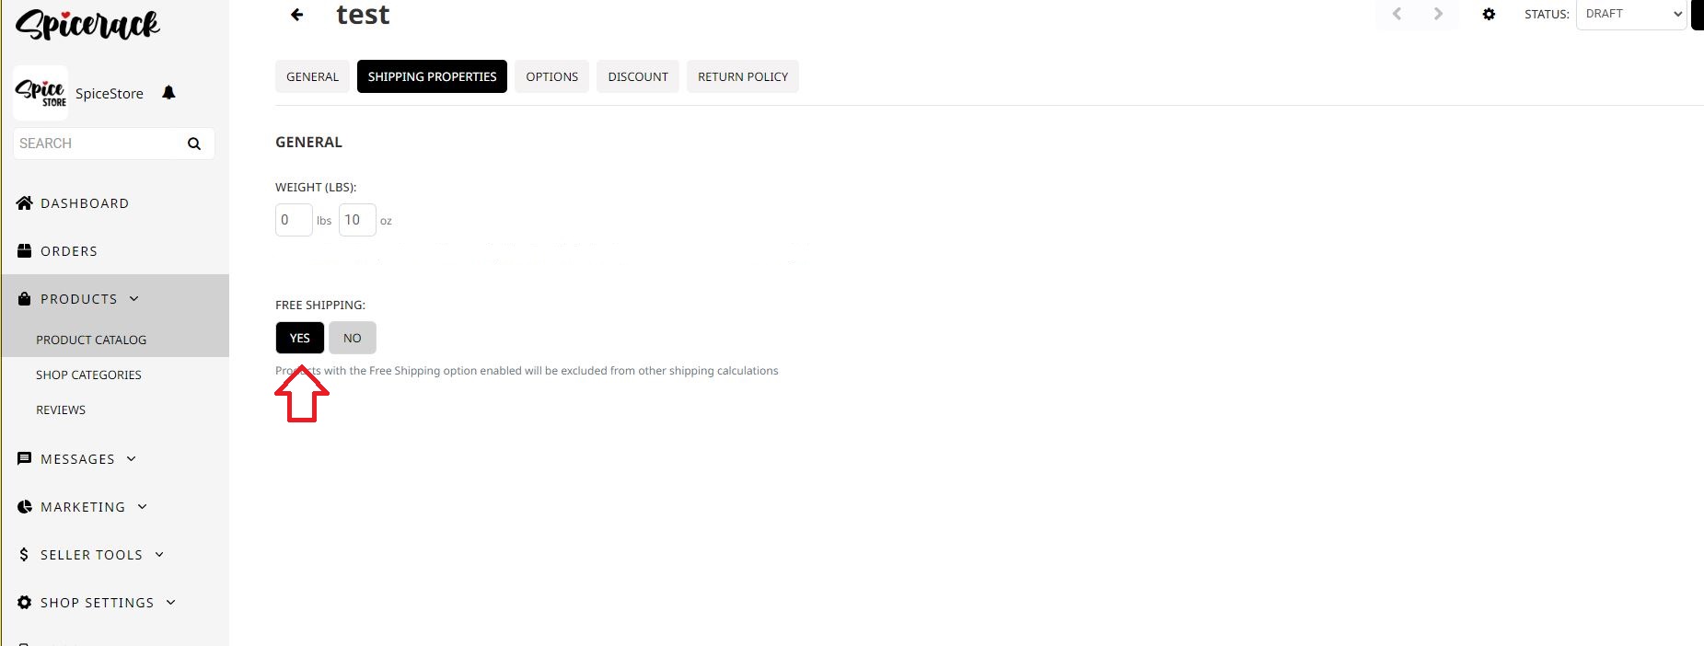Open the DISCOUNT tab

(638, 76)
